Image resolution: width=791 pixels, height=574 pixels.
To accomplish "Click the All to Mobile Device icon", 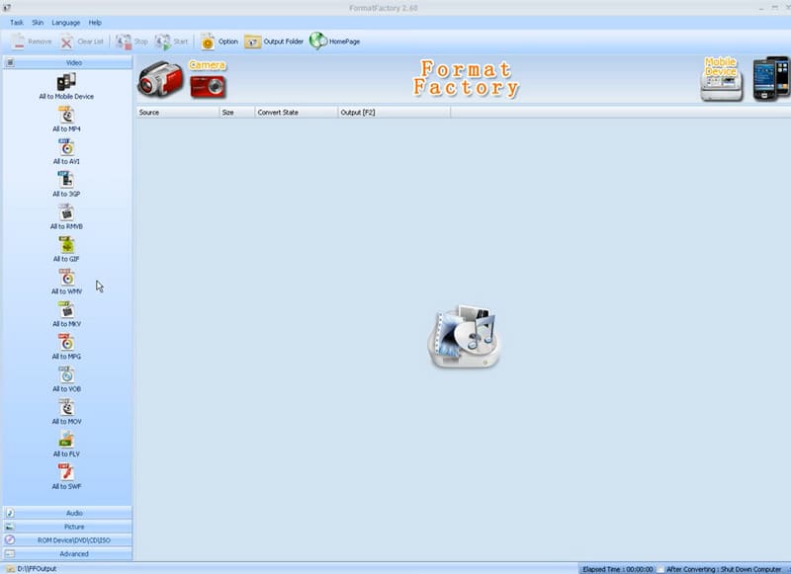I will [x=66, y=82].
